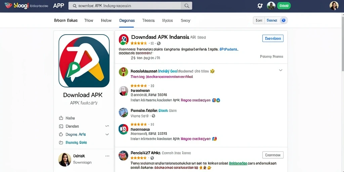Screen dimensions: 344x172
Task: Select the 'Triow' tab
Action: point(89,20)
